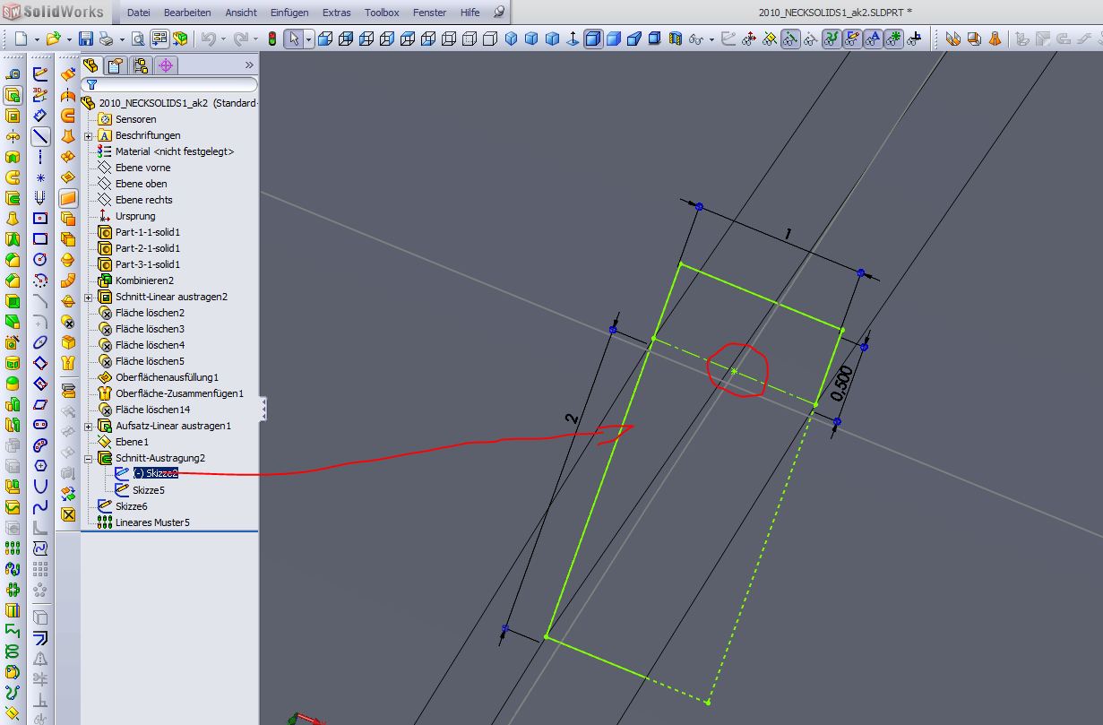Toggle shaded with edges display mode

click(x=593, y=39)
